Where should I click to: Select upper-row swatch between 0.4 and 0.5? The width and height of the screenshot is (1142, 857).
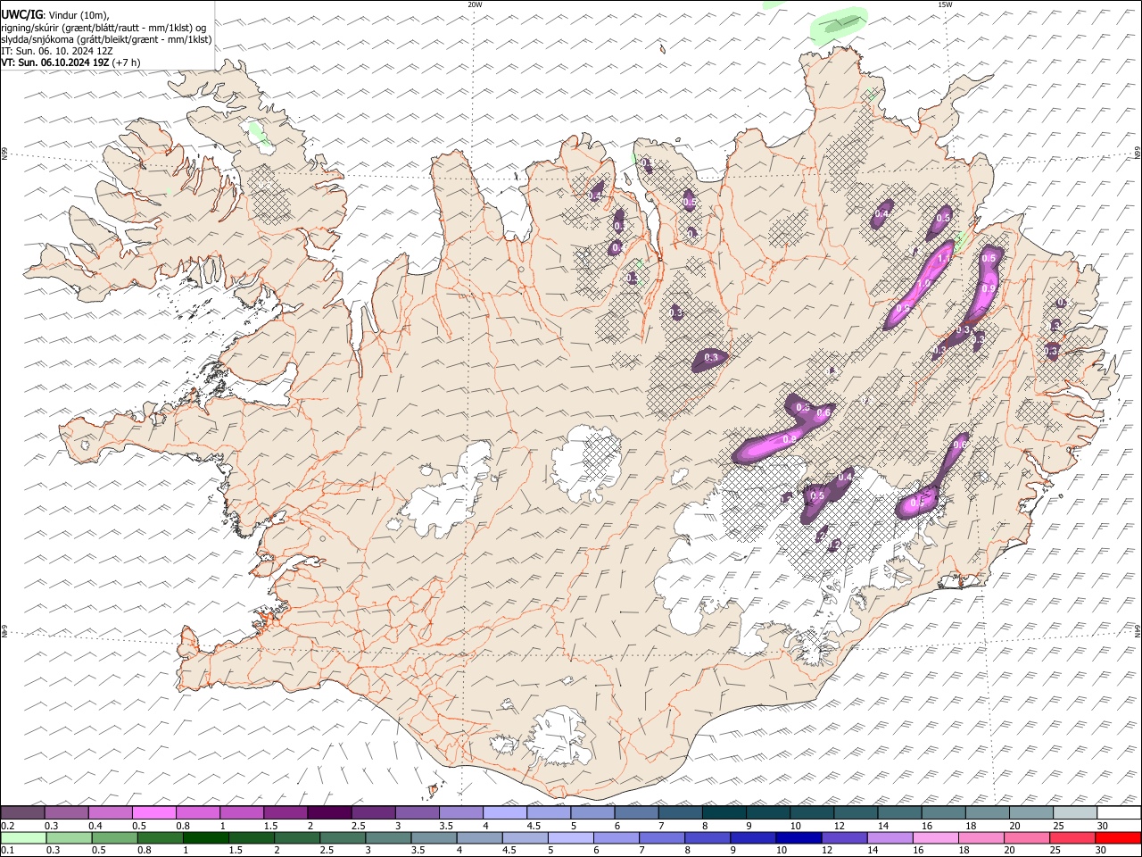[110, 812]
